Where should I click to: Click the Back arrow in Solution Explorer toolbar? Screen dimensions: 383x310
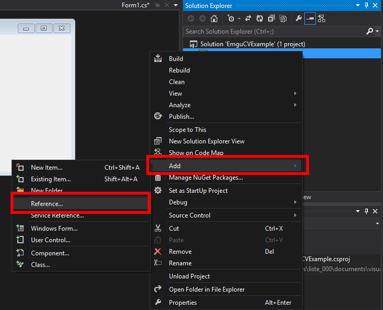(x=191, y=18)
